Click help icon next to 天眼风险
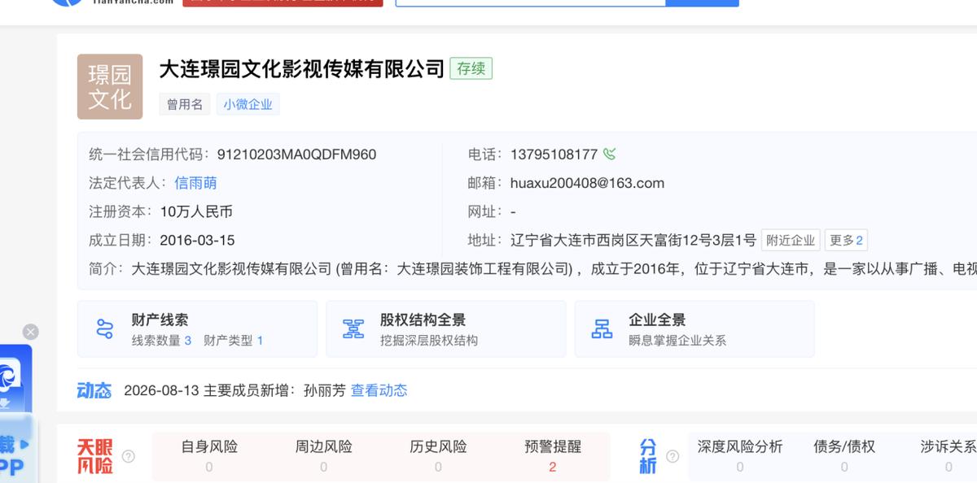This screenshot has height=483, width=977. coord(128,456)
